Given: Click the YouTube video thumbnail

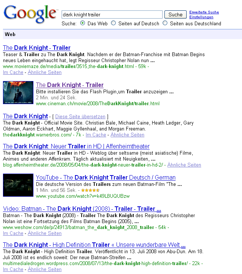Looking at the screenshot, I should tap(18, 185).
